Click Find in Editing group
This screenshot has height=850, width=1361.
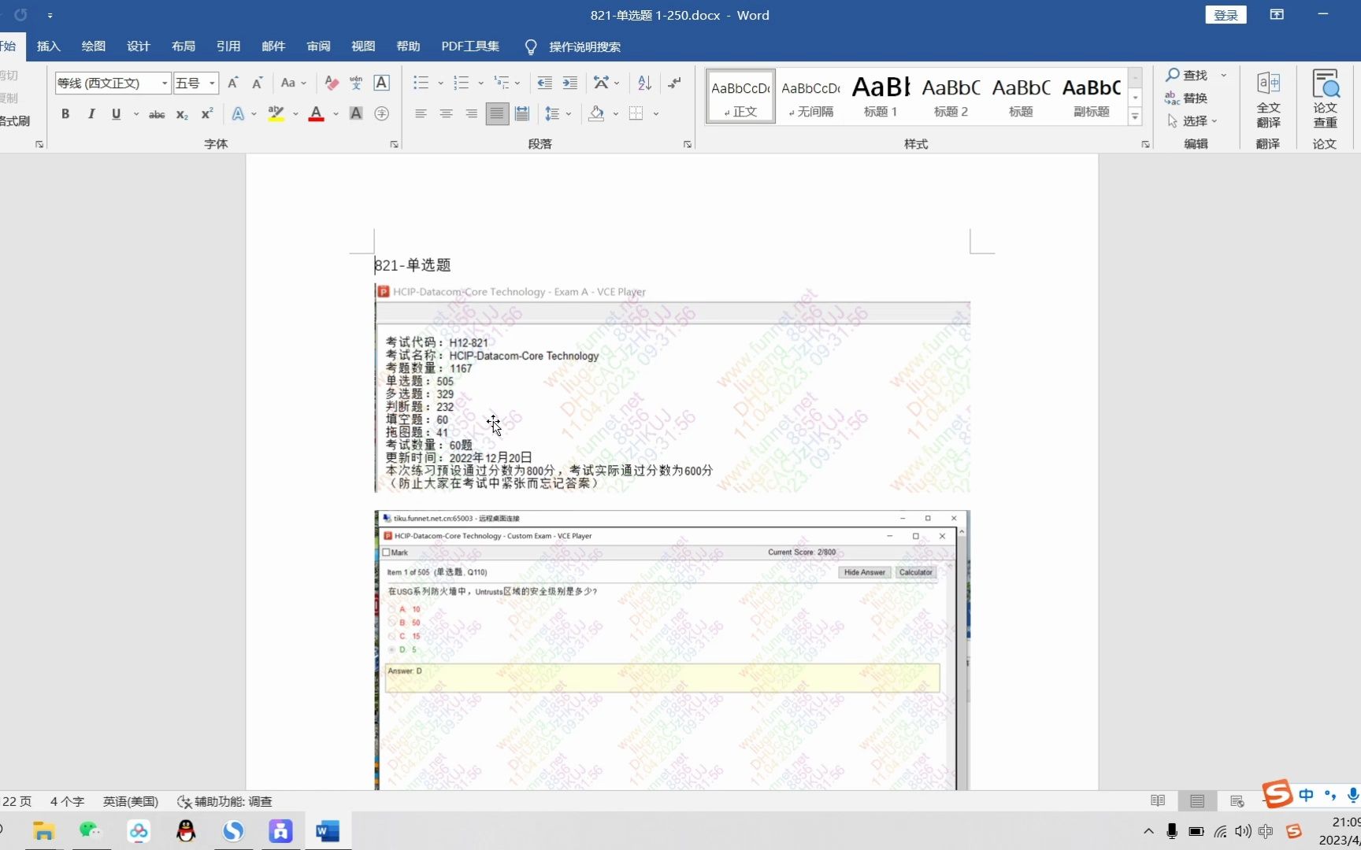(1187, 75)
